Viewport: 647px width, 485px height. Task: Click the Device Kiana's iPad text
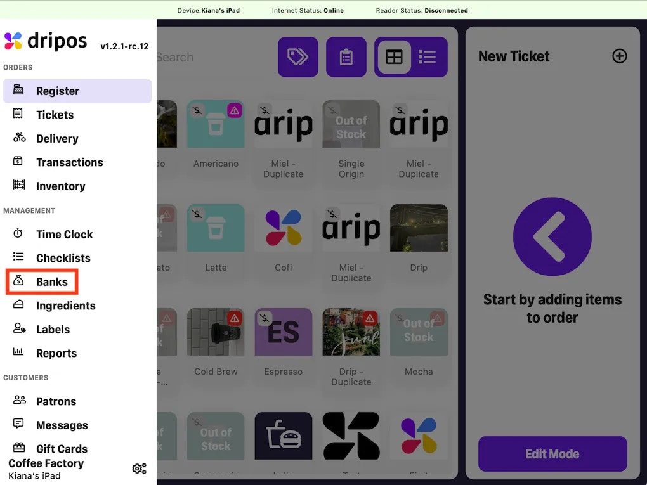click(x=209, y=10)
